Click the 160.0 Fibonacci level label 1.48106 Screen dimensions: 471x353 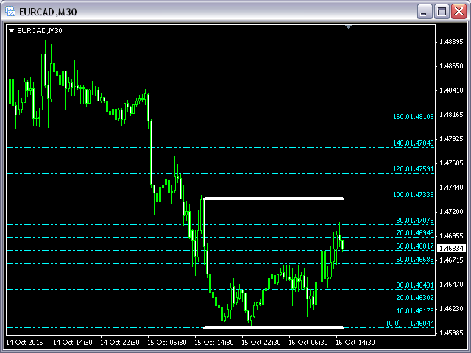(413, 116)
